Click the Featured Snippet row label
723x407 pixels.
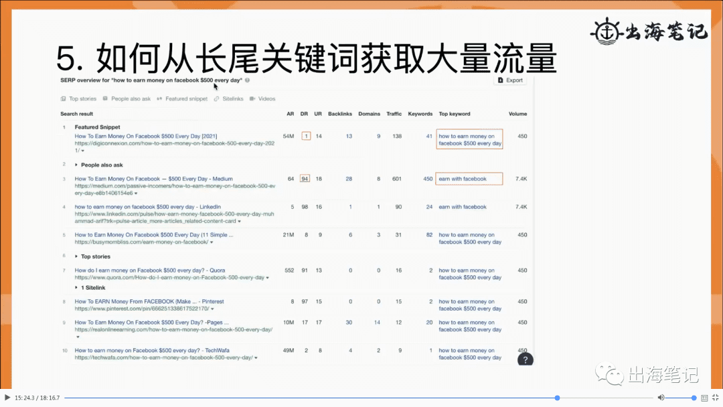[97, 127]
